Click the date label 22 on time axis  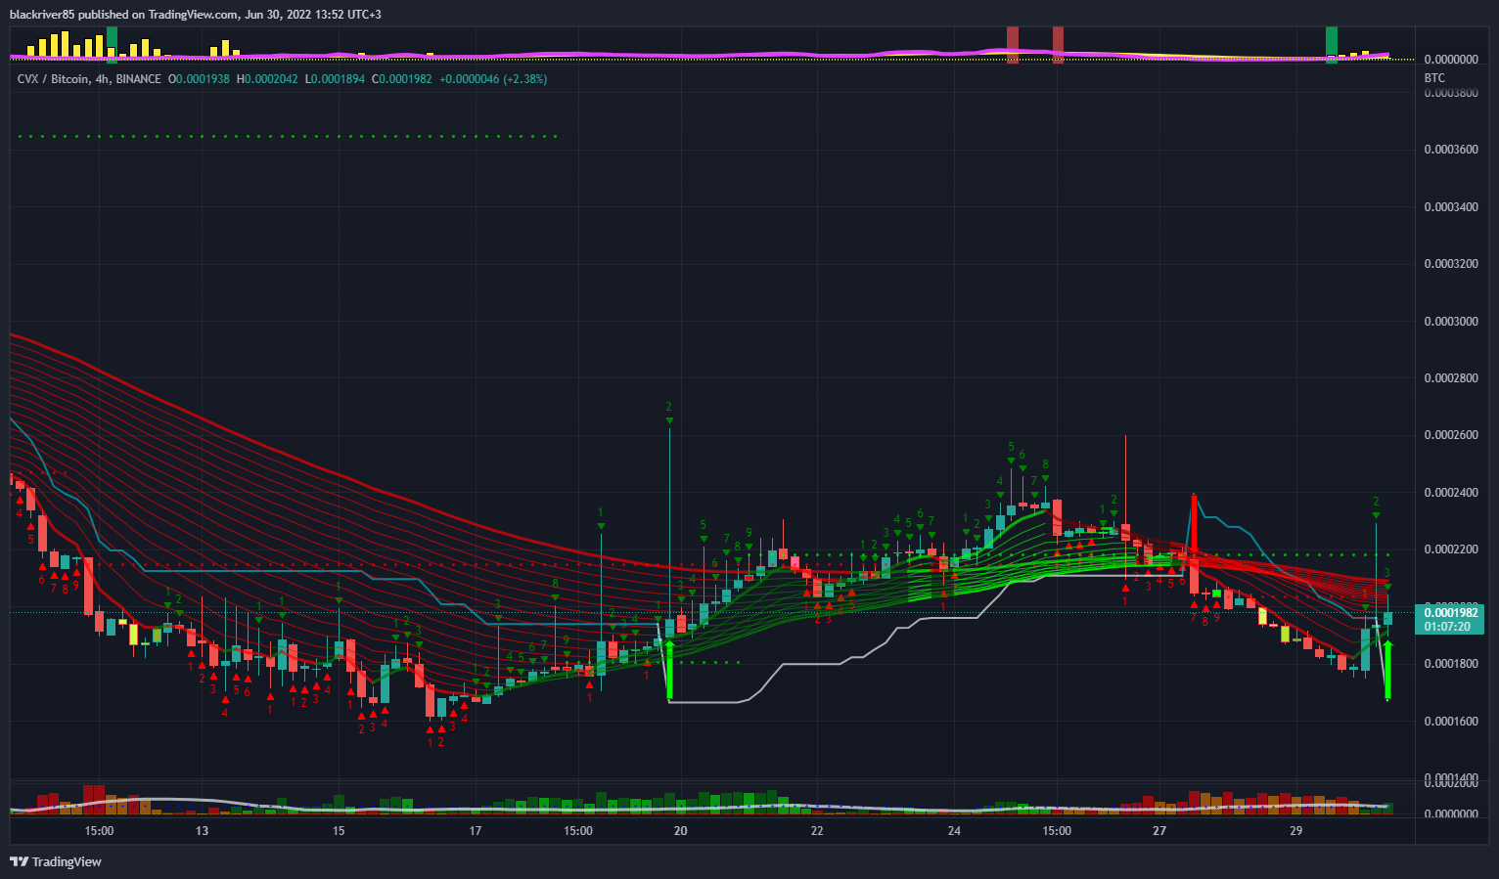(817, 831)
